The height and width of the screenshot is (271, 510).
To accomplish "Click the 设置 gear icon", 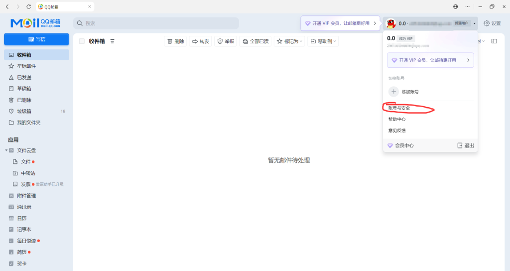I will [487, 23].
